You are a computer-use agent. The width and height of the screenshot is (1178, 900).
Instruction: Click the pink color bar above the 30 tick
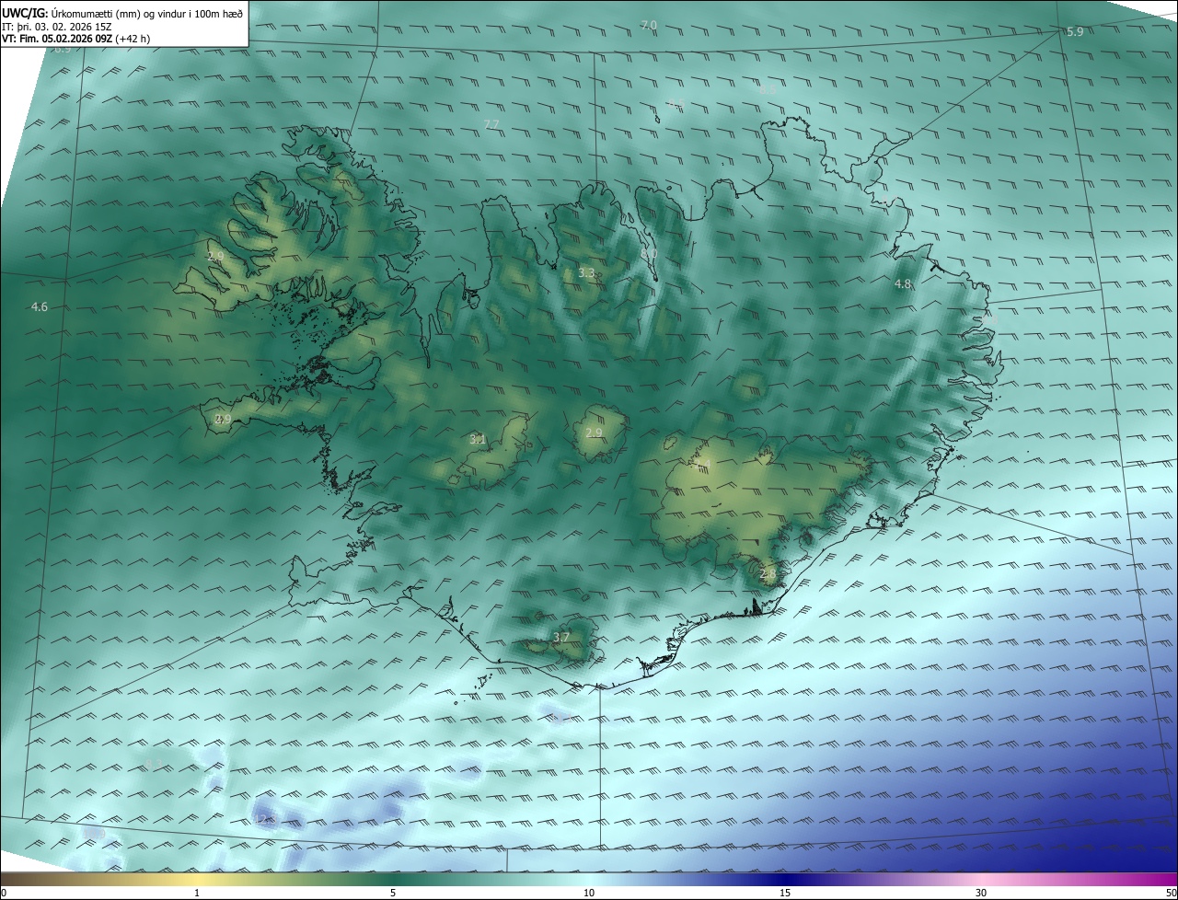[981, 879]
